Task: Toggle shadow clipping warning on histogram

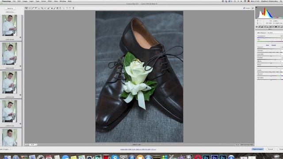Action: (x=256, y=8)
